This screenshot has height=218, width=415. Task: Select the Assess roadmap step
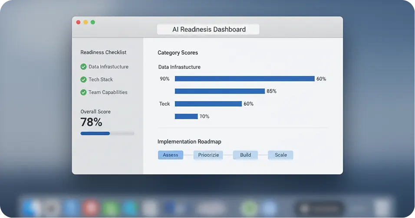tap(171, 155)
